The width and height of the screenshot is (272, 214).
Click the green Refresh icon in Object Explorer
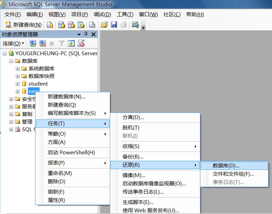point(71,43)
